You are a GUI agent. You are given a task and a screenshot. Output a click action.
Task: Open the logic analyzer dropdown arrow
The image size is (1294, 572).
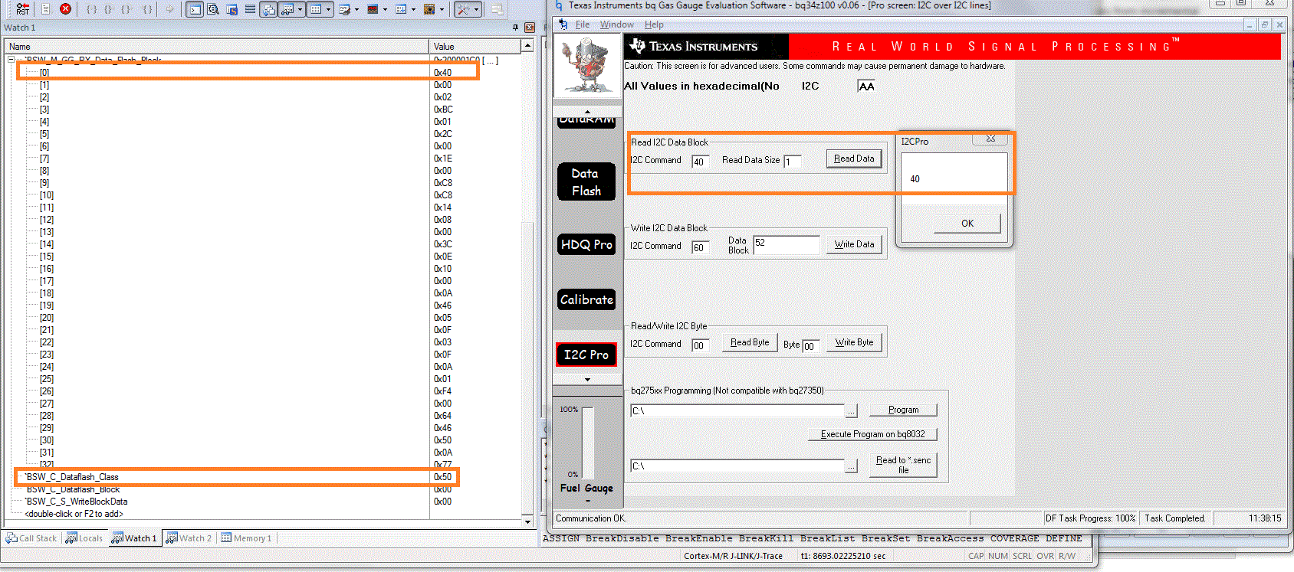(x=385, y=9)
